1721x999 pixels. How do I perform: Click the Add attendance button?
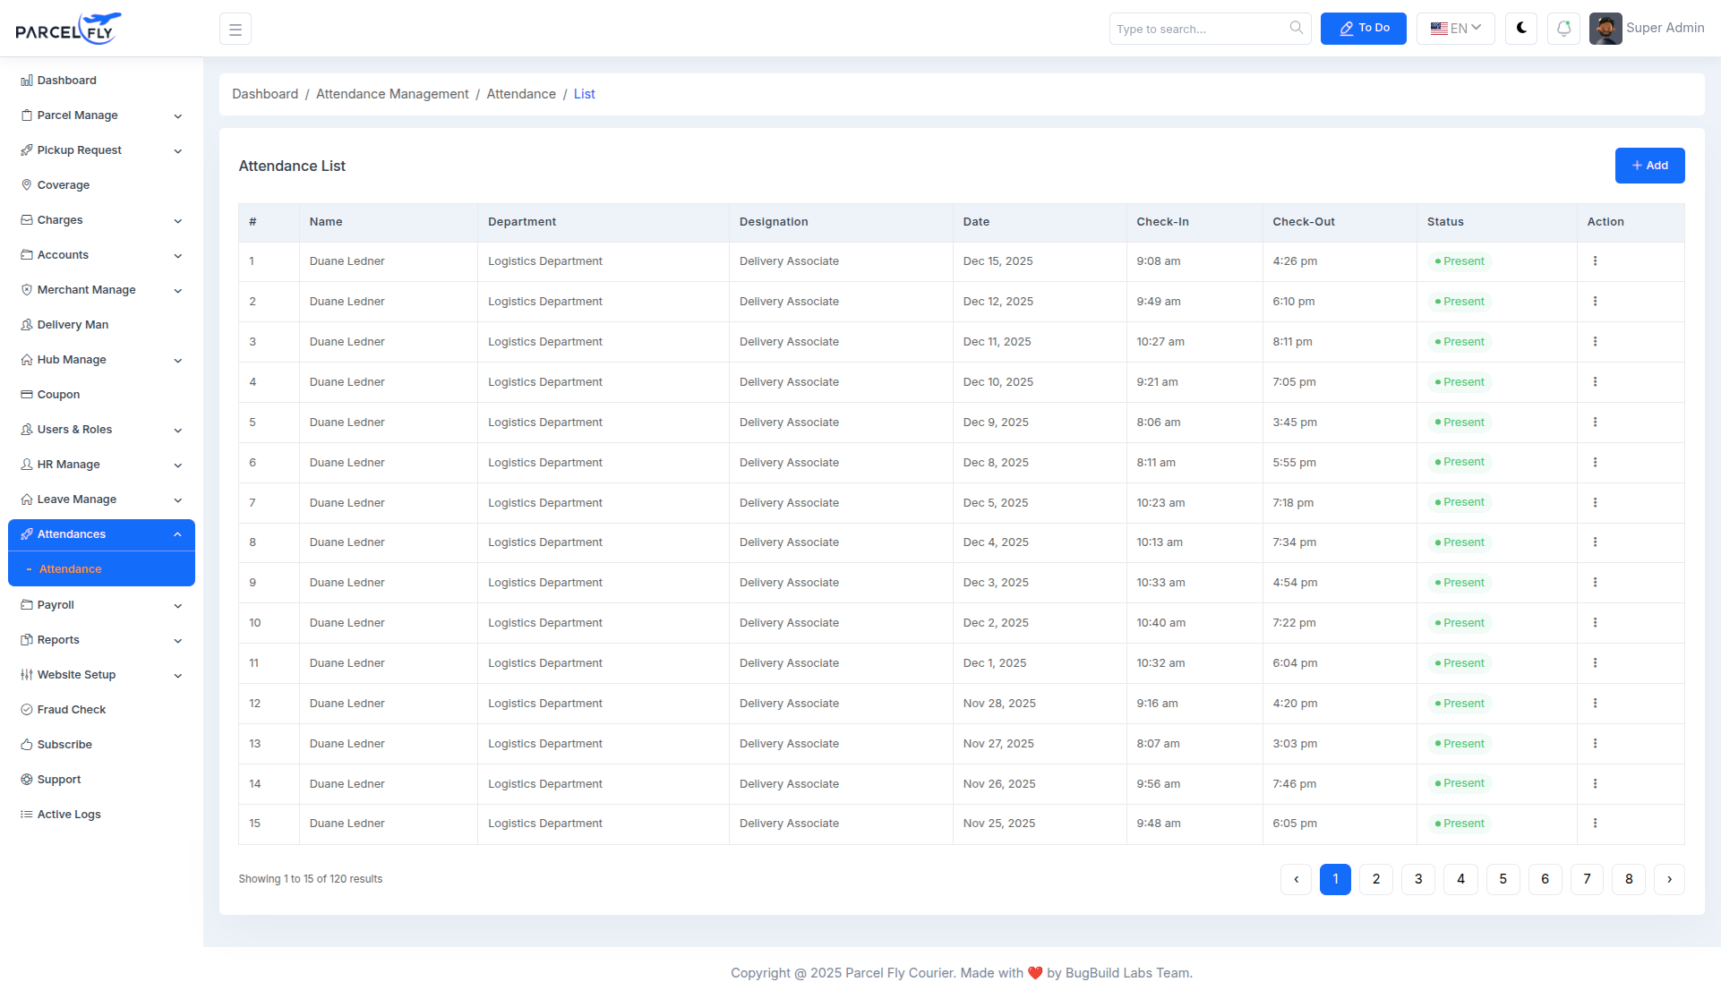pos(1649,166)
